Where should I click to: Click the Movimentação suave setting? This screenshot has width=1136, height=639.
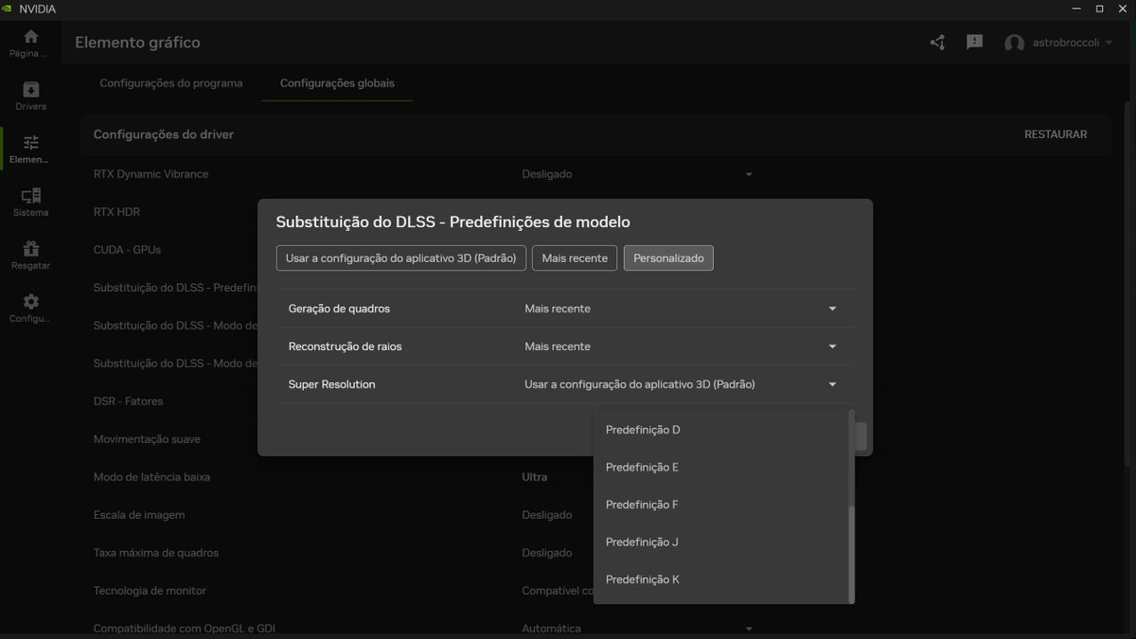pyautogui.click(x=147, y=439)
